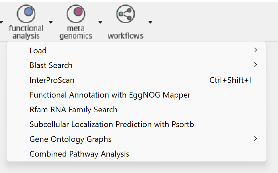This screenshot has width=278, height=173.
Task: Click the "workflows" text label
Action: 125,36
